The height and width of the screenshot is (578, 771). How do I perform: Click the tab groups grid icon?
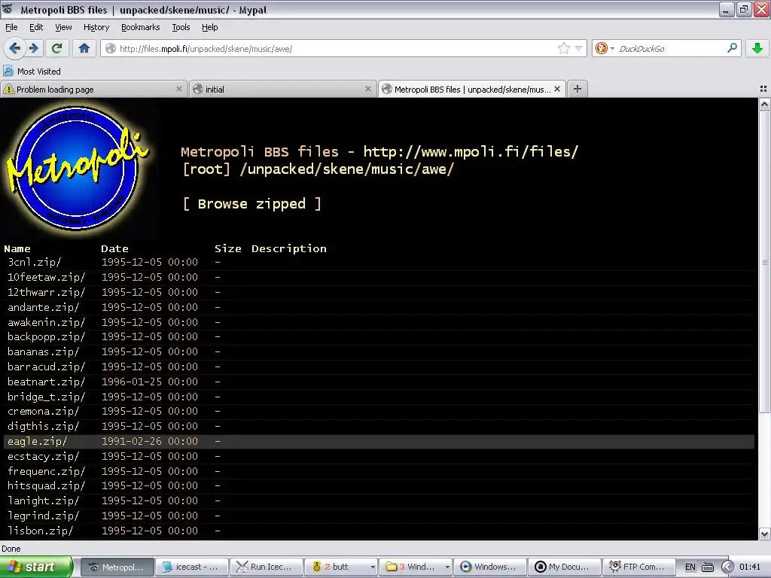763,89
